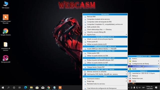Click trash icon for Eliminar versiones no utilizadas
This screenshot has width=160, height=90.
pos(85,72)
